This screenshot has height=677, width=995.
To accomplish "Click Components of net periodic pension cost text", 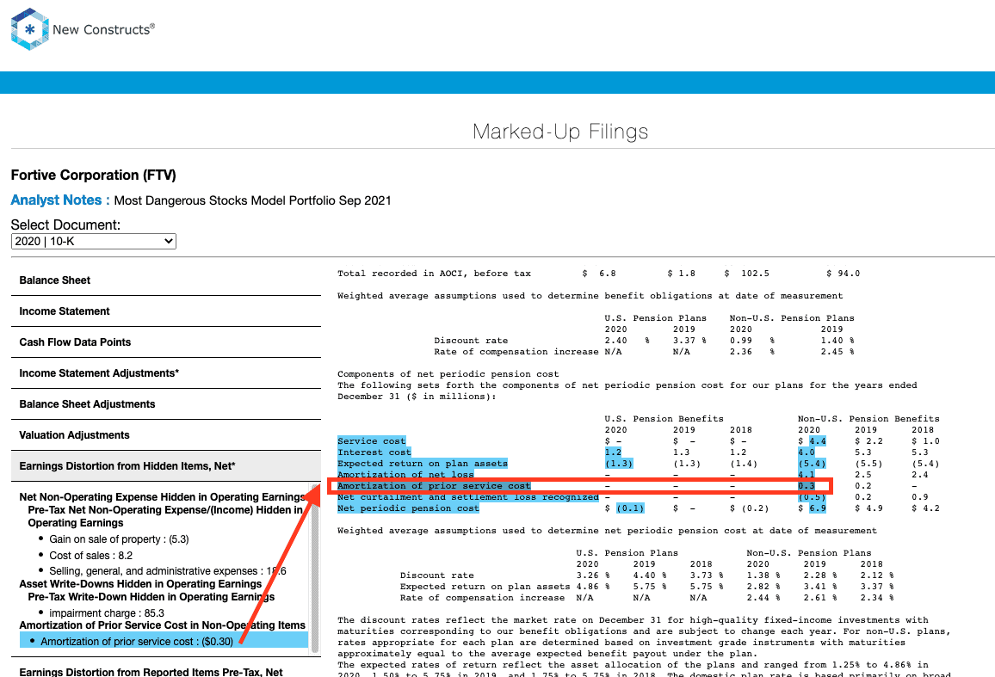I will point(448,374).
